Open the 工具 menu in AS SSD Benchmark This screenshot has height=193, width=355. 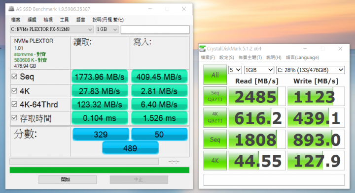click(x=64, y=20)
